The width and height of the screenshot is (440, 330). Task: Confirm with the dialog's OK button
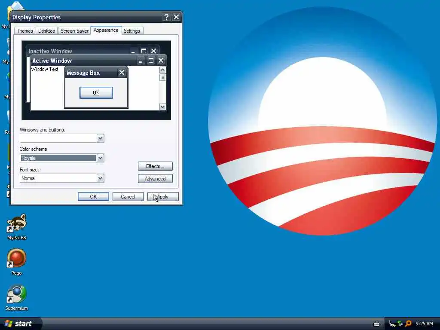click(x=93, y=197)
